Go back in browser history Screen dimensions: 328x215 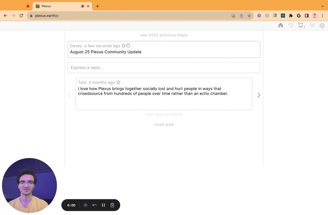click(x=5, y=16)
